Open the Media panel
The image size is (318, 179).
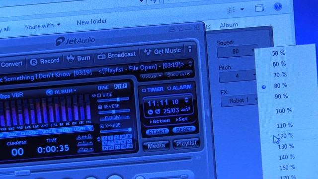tap(156, 146)
